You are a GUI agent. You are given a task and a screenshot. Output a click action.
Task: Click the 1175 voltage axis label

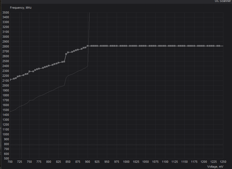click(x=194, y=162)
